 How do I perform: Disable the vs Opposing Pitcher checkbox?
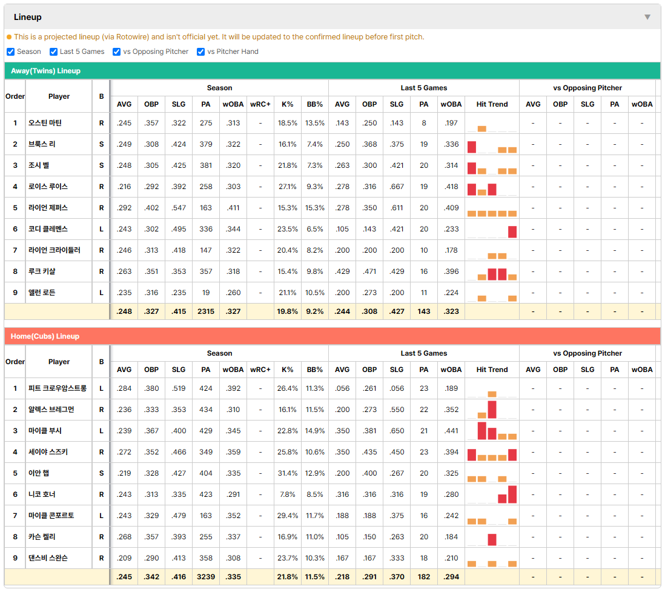click(x=116, y=52)
